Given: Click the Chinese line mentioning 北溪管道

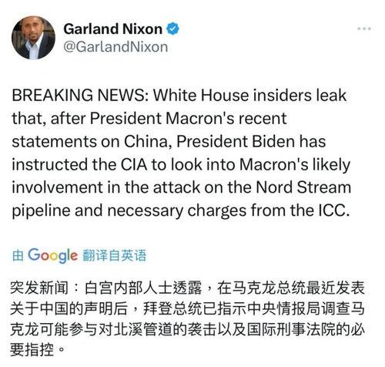Looking at the screenshot, I should coord(187,329).
